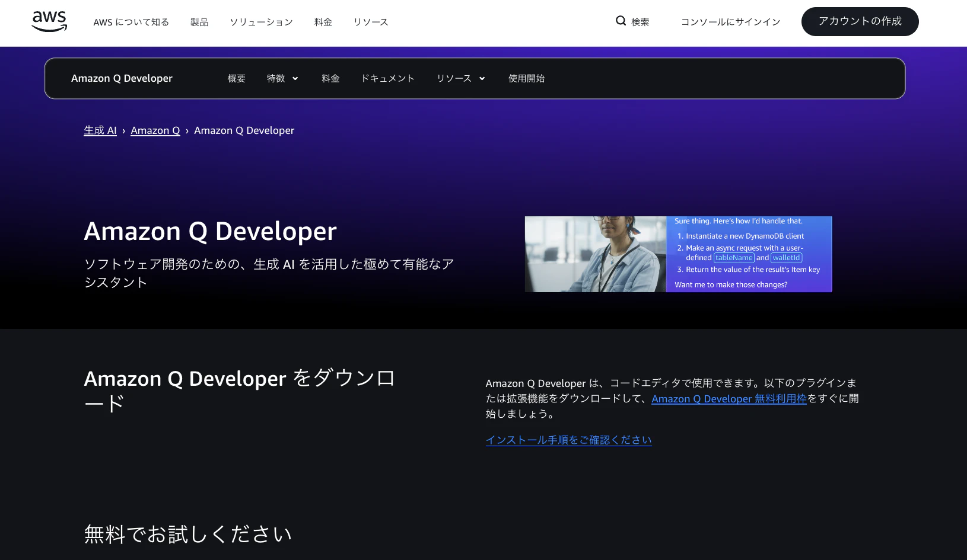Open the 製品 top menu
This screenshot has width=967, height=560.
coord(199,22)
